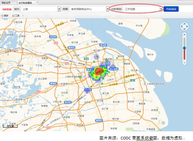Pan the map downward with the down arrow
This screenshot has width=193, height=141.
pyautogui.click(x=184, y=29)
